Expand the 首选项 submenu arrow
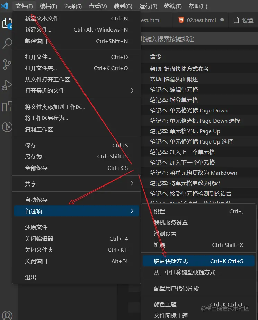This screenshot has height=320, width=258. point(132,211)
